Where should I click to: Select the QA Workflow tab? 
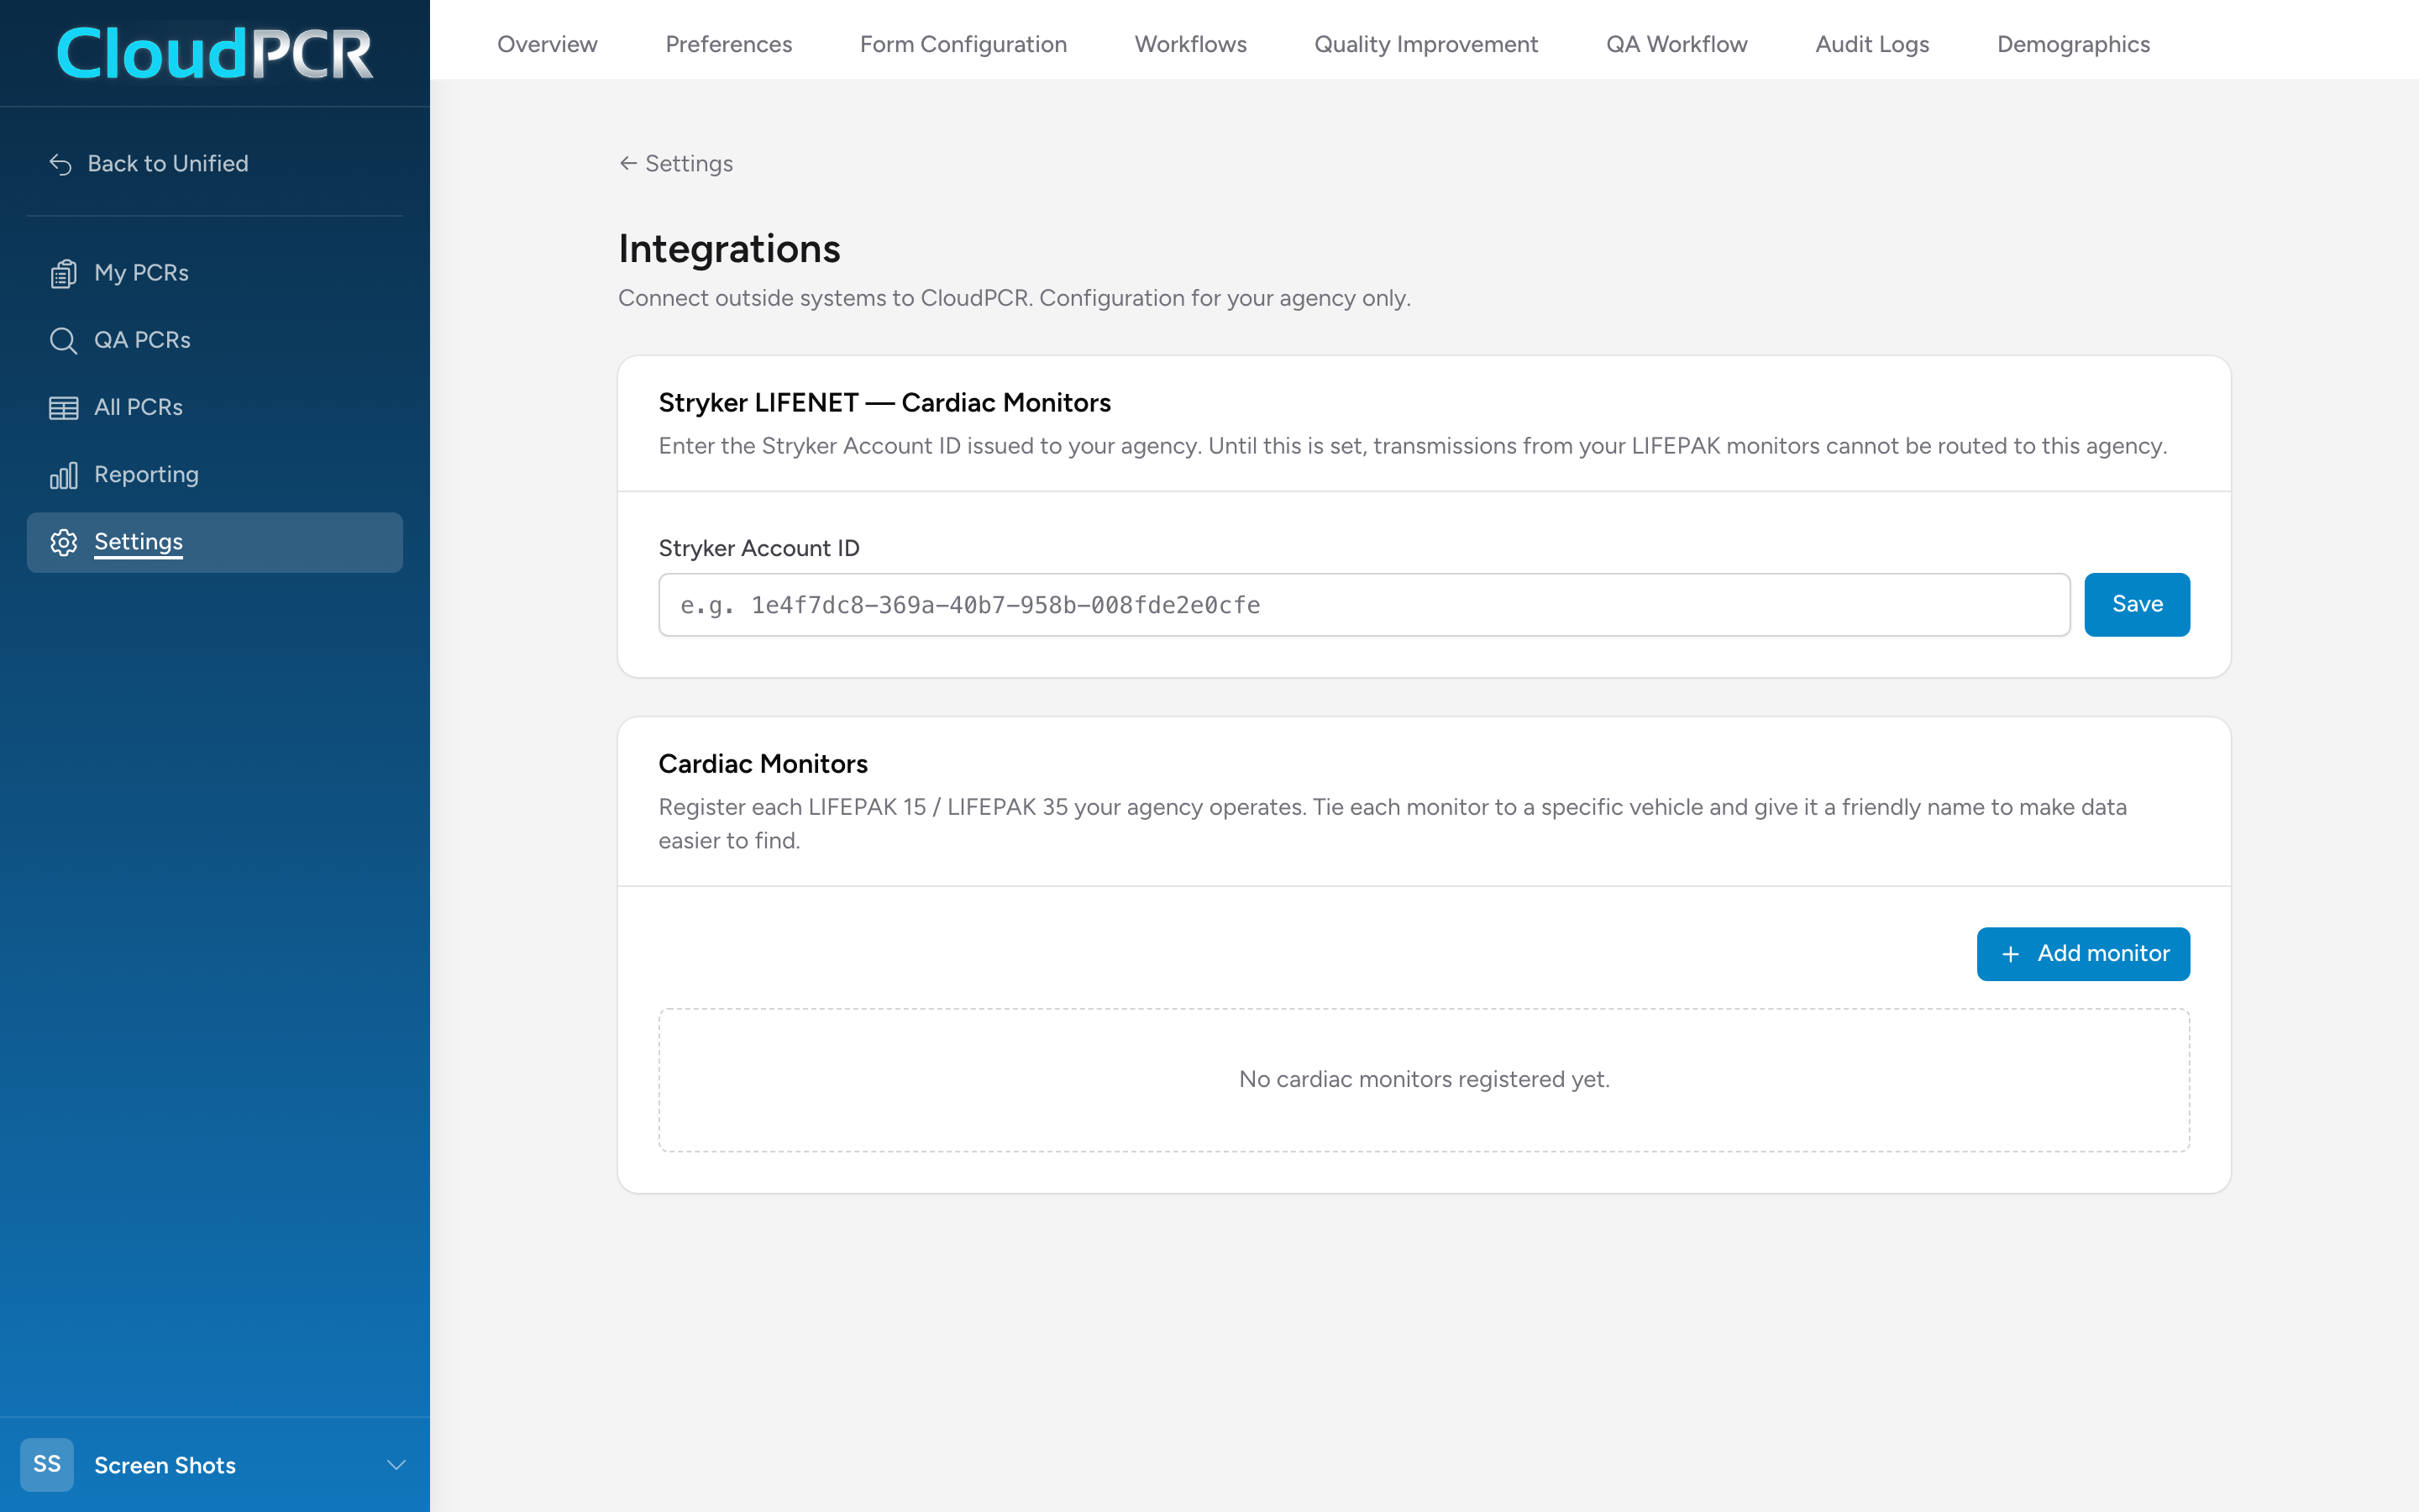[x=1677, y=44]
